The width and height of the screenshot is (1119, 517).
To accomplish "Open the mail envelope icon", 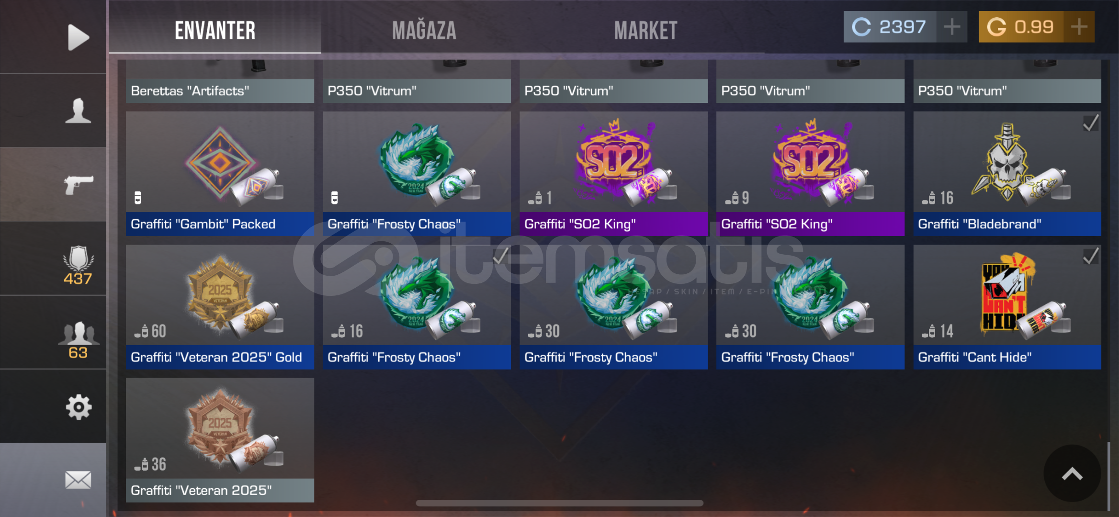I will 78,480.
